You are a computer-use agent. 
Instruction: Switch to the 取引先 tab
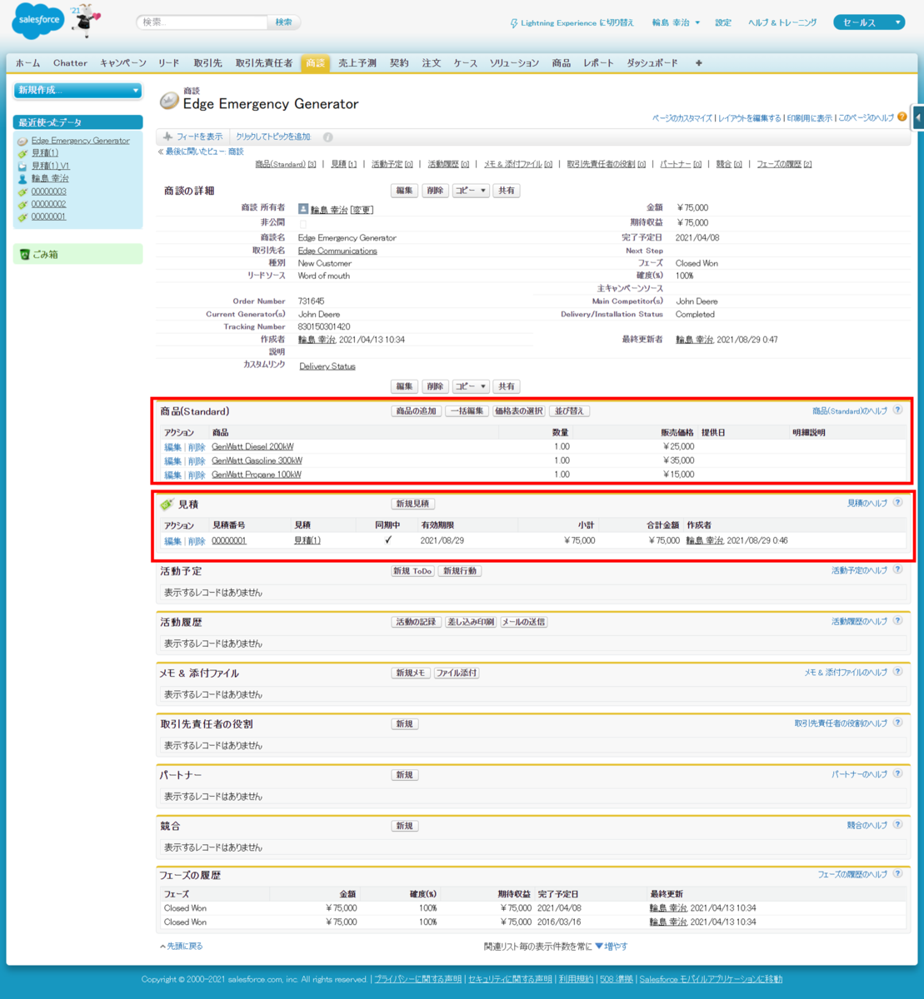207,63
